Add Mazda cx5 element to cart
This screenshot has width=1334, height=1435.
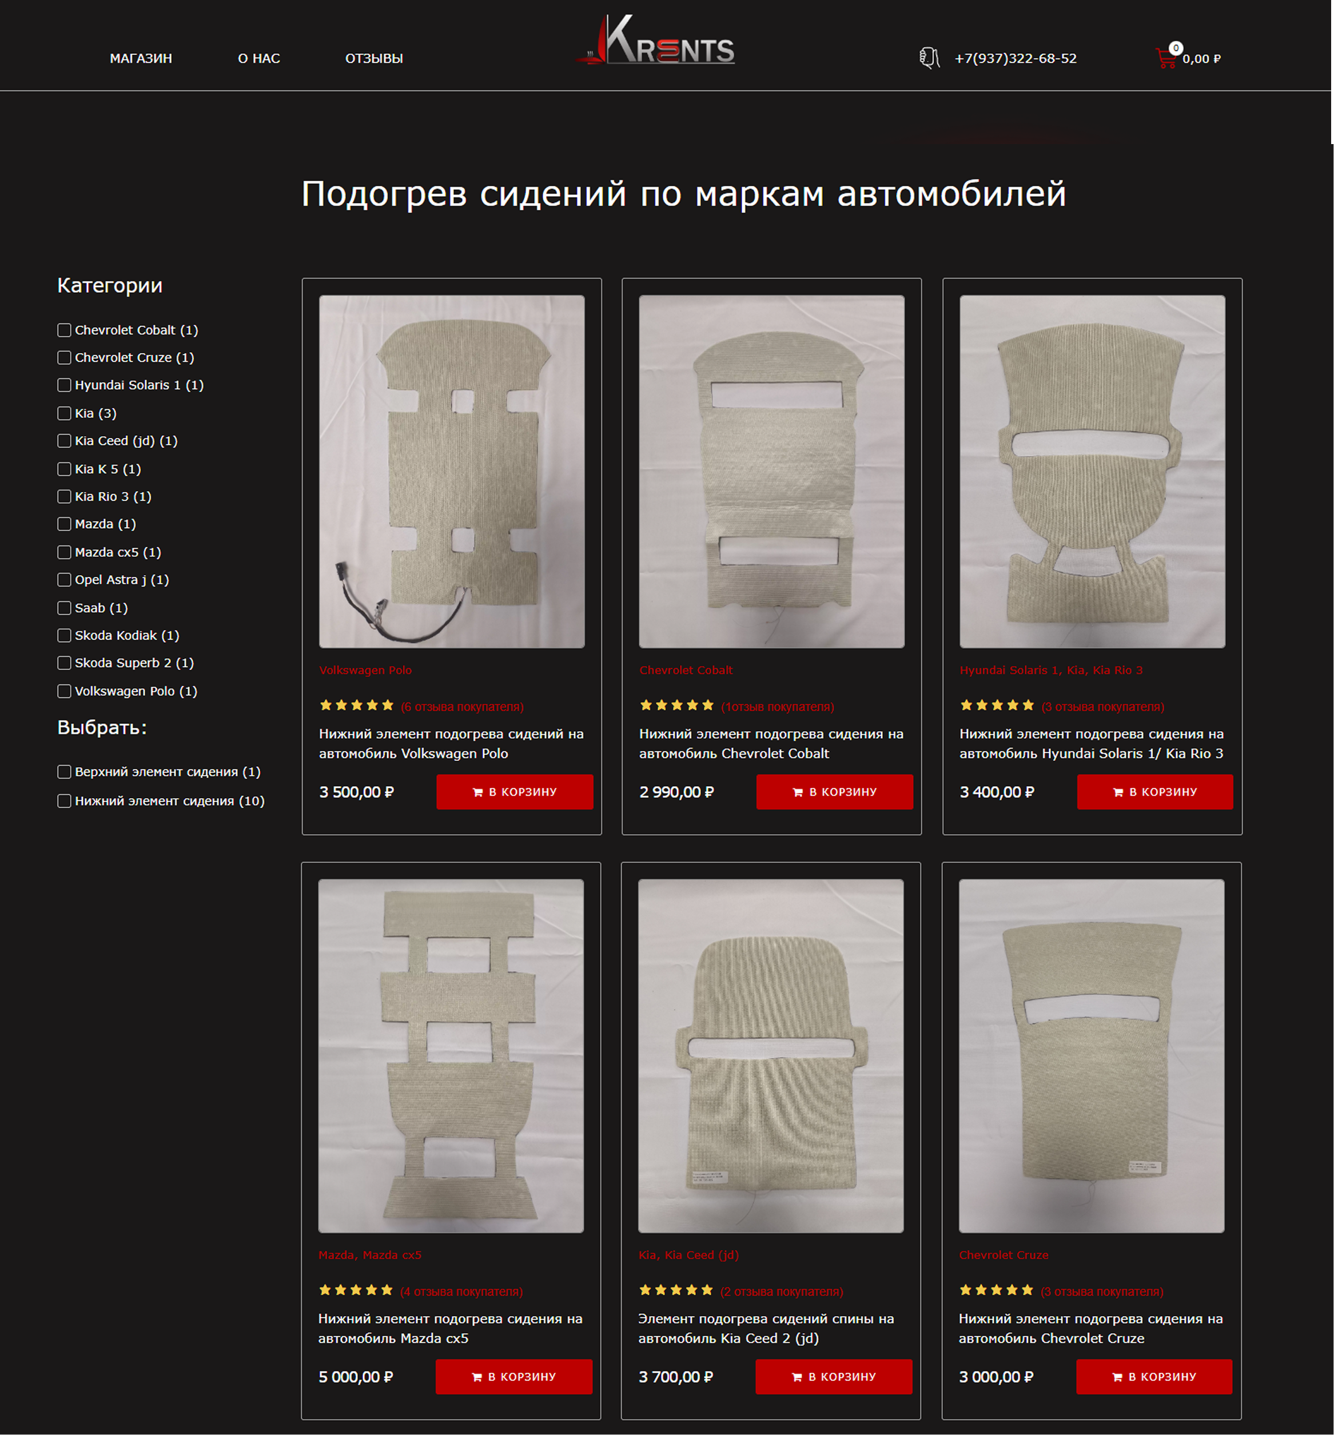click(x=513, y=1377)
